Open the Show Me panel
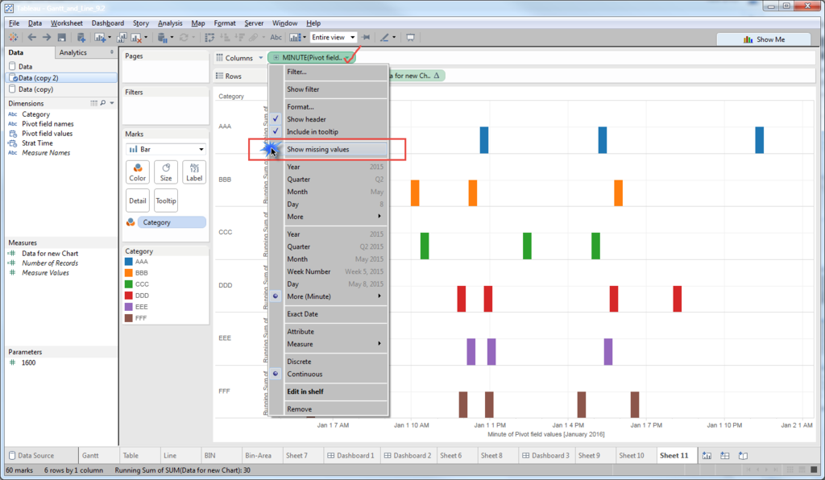The image size is (825, 480). [x=764, y=39]
